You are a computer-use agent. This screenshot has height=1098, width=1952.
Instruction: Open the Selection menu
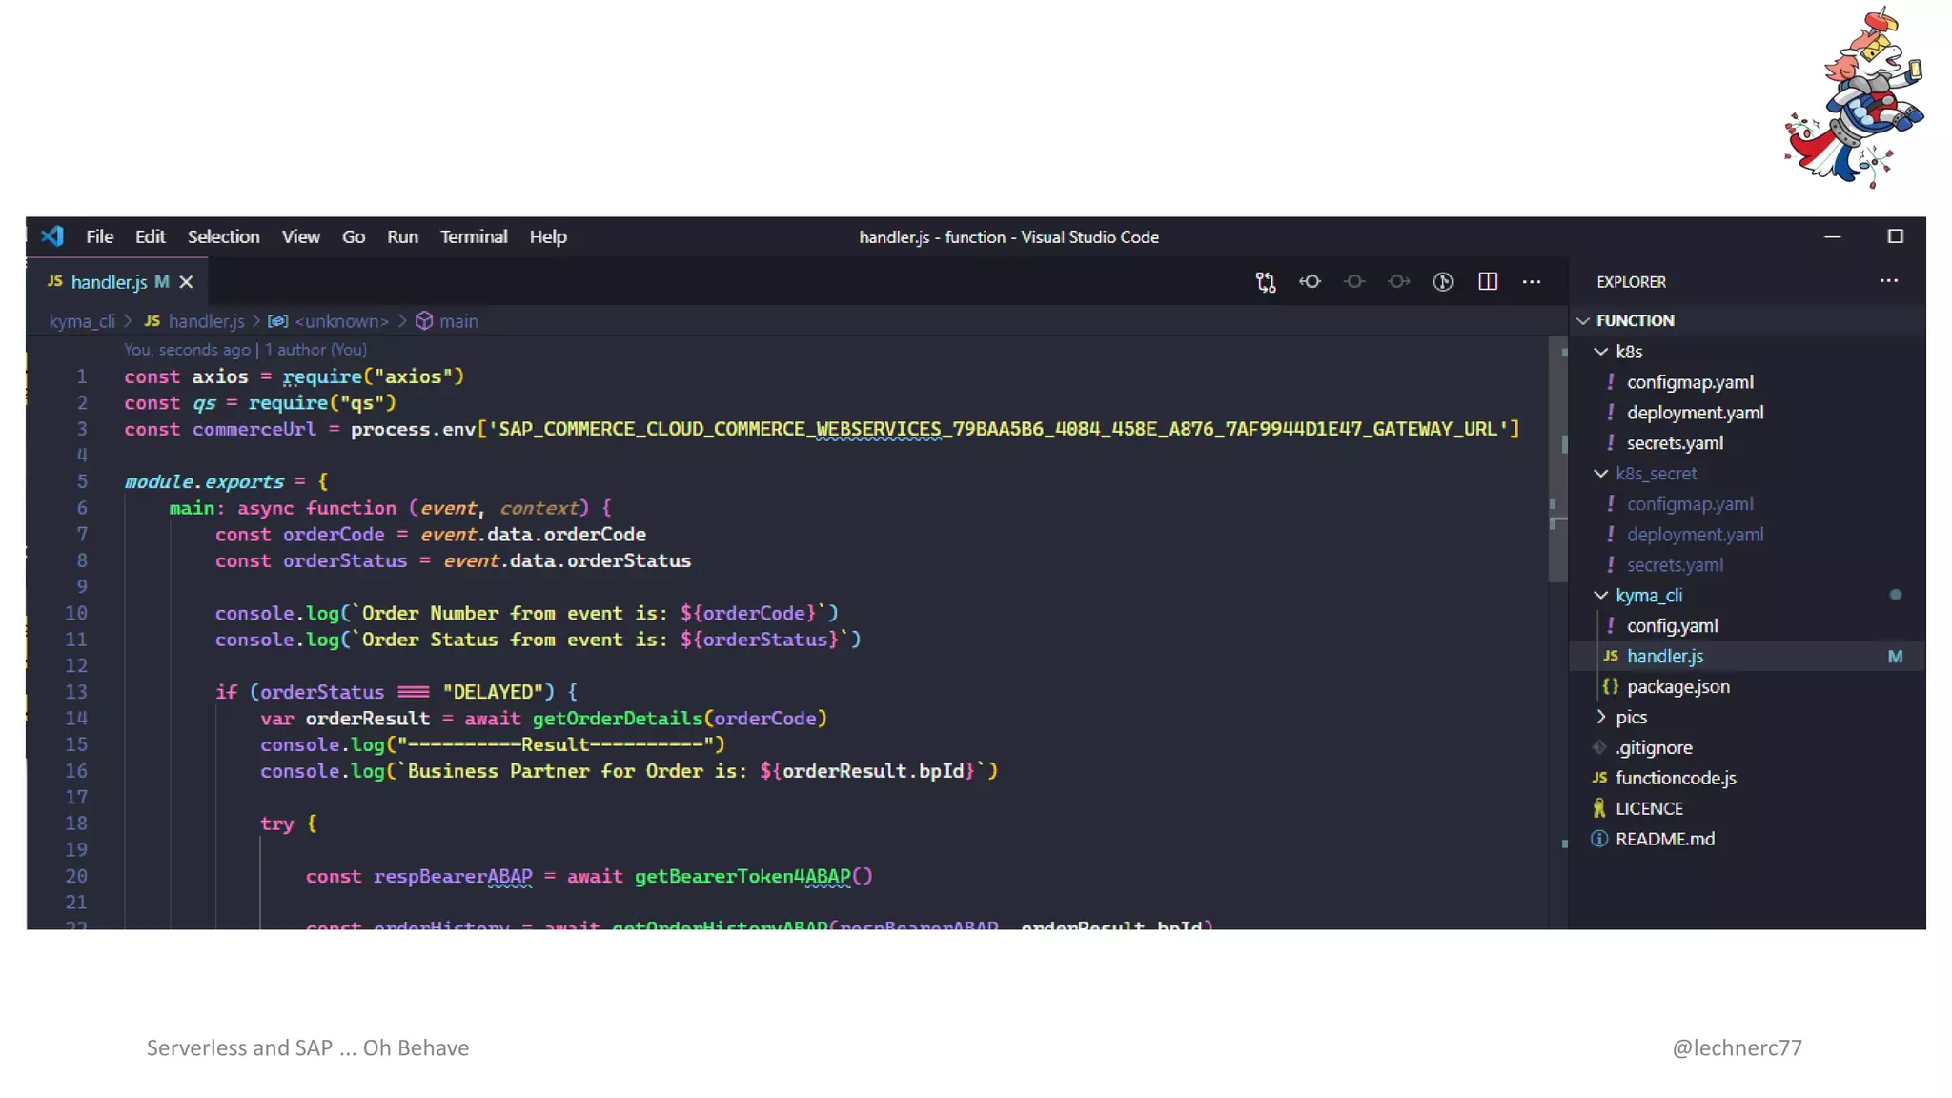tap(223, 236)
